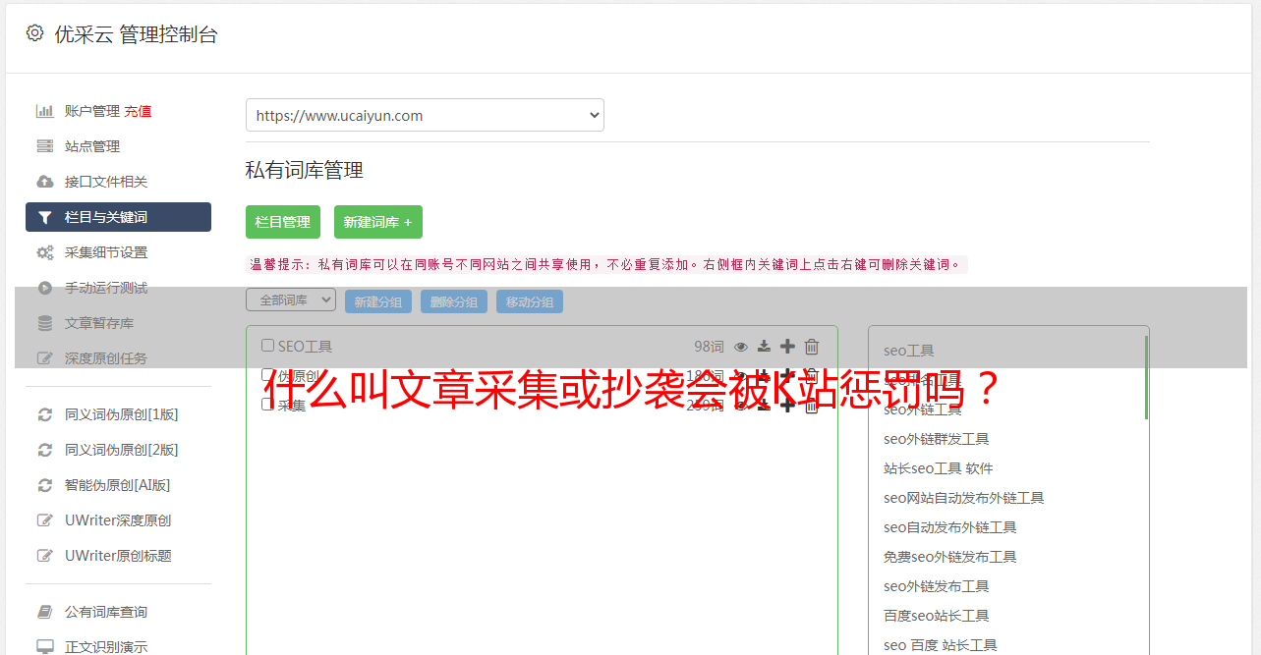
Task: Check the 采集 library checkbox
Action: 267,405
